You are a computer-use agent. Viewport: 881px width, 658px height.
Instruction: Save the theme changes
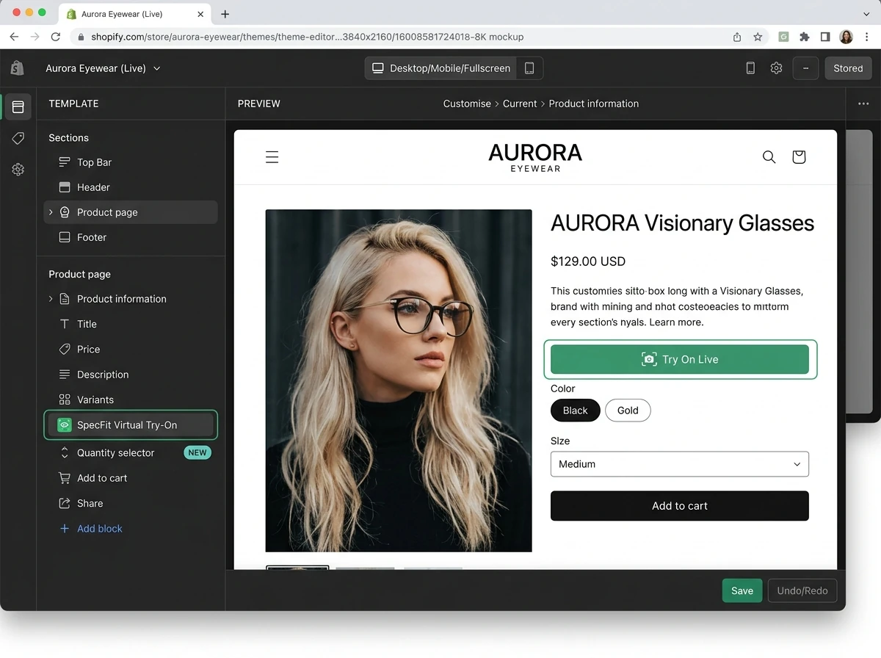742,590
